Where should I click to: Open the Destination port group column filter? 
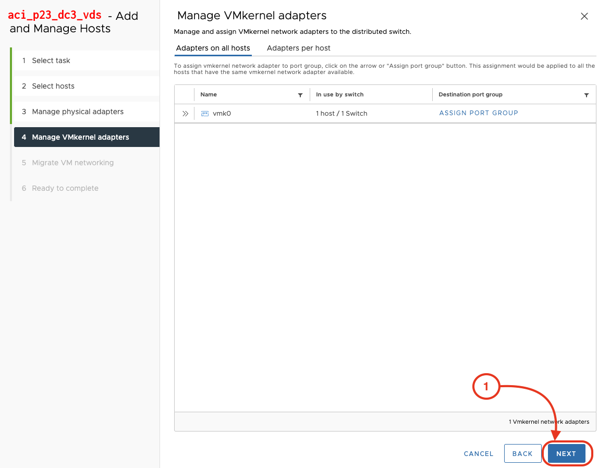coord(587,95)
